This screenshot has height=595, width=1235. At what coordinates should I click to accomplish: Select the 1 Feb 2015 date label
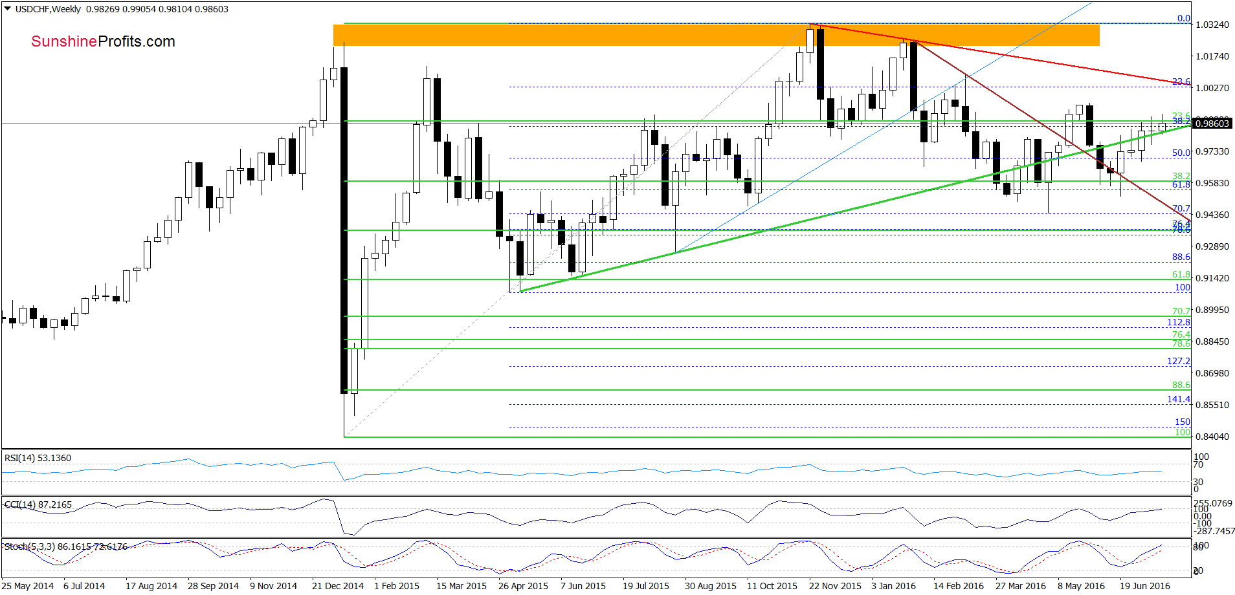click(x=397, y=586)
